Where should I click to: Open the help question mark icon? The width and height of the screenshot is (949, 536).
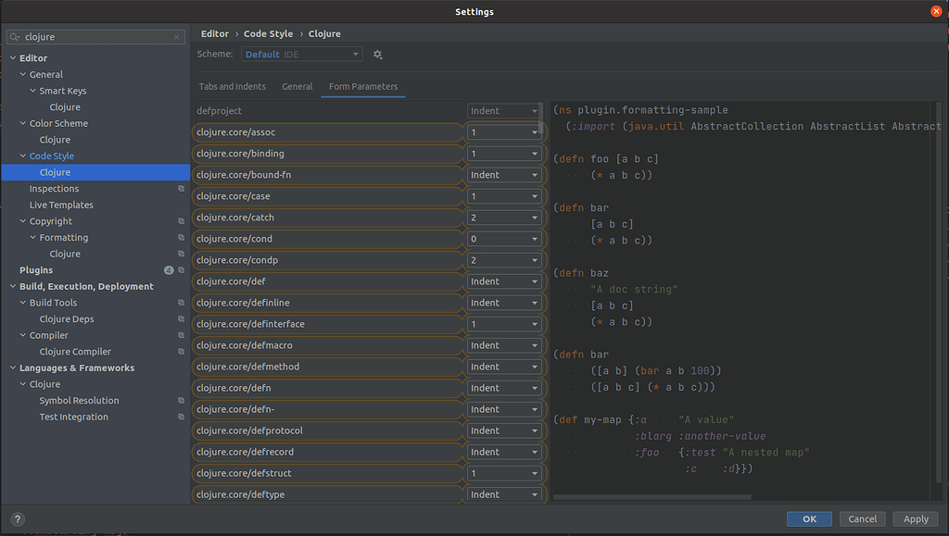pos(18,519)
